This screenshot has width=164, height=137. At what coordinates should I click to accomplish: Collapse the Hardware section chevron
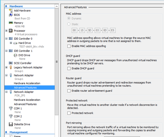point(6,6)
